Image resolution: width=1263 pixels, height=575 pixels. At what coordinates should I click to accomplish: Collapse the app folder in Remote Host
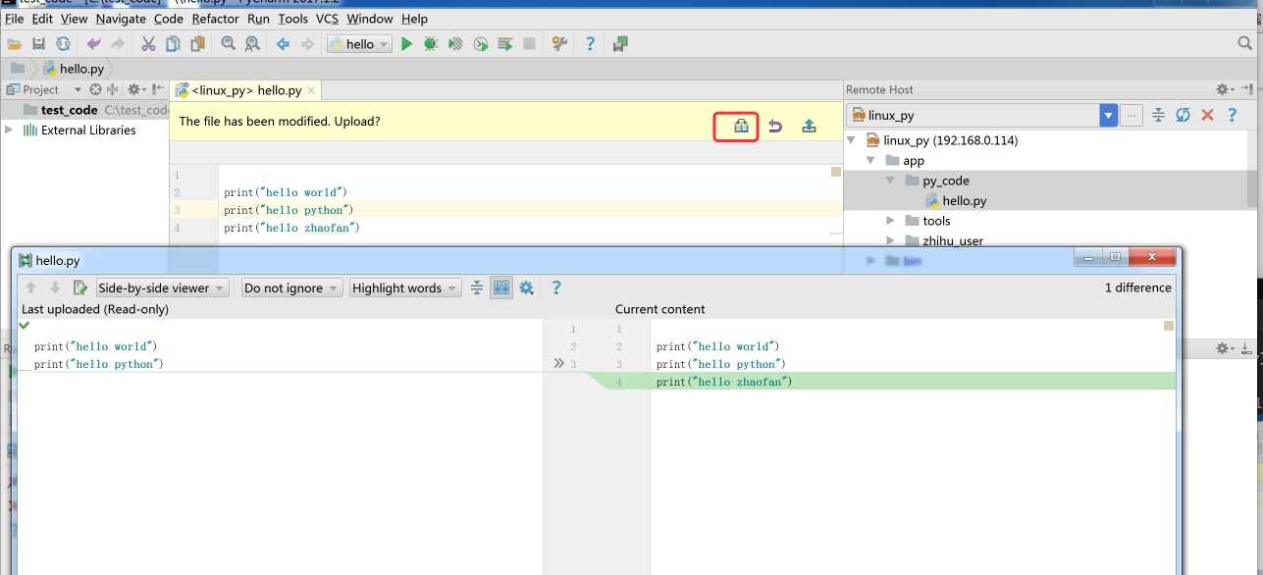pyautogui.click(x=870, y=160)
